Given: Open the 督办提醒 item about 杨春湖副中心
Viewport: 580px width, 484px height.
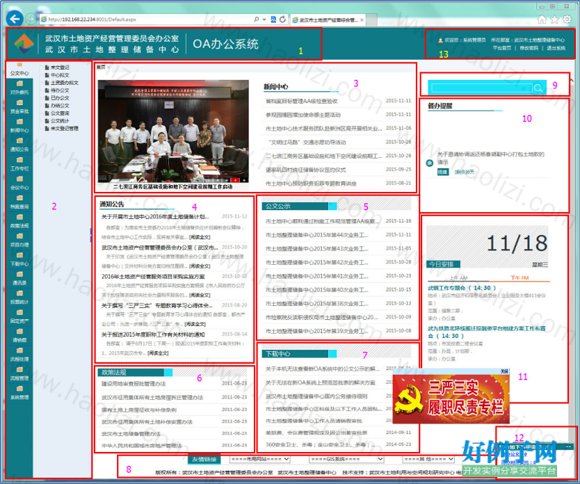Looking at the screenshot, I should pos(490,158).
